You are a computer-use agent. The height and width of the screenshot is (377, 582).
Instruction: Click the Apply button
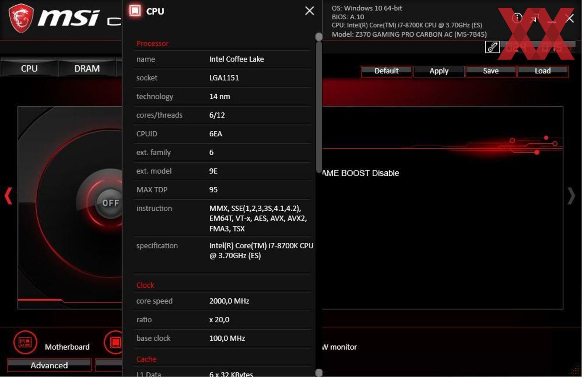tap(439, 71)
